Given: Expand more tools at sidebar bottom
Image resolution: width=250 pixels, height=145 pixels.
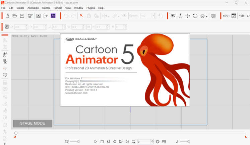Looking at the screenshot, I should click(5, 143).
